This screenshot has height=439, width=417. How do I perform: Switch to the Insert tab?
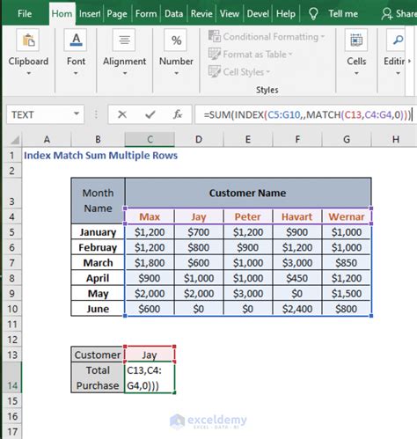tap(90, 13)
